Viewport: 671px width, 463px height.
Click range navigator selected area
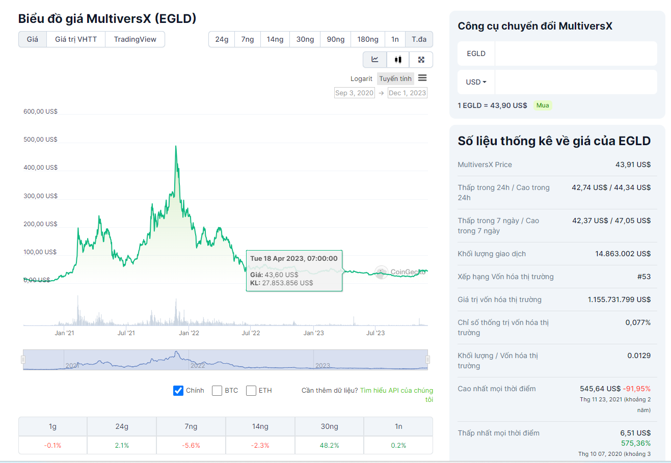coord(225,360)
